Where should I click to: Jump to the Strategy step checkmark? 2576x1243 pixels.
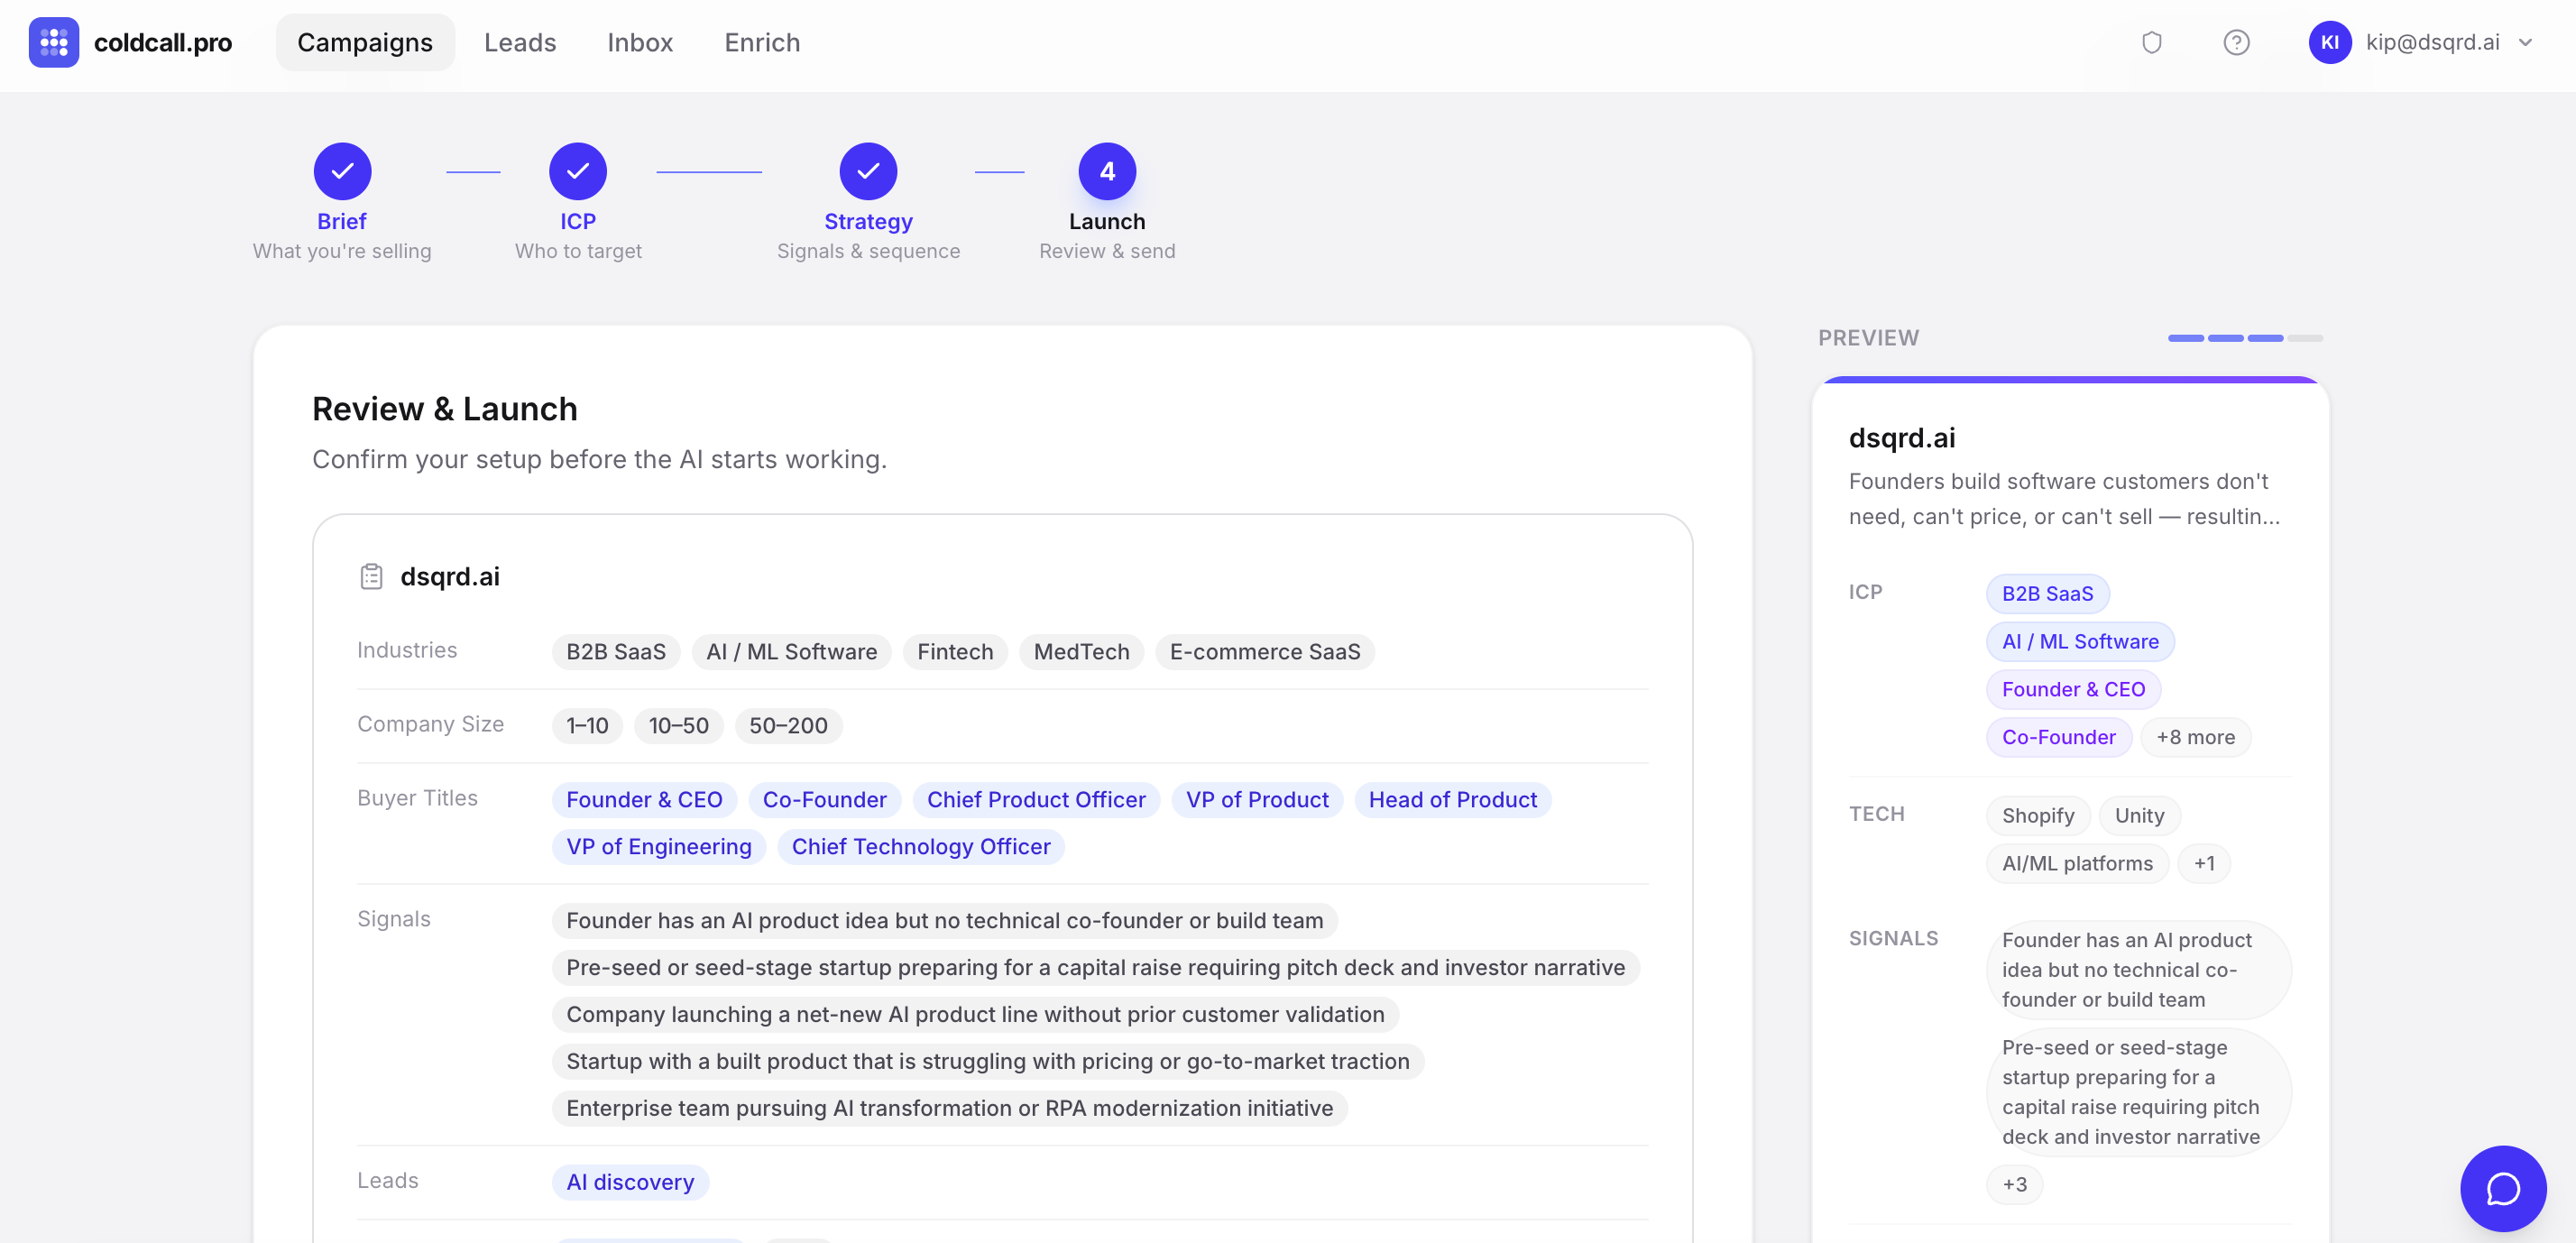point(867,171)
